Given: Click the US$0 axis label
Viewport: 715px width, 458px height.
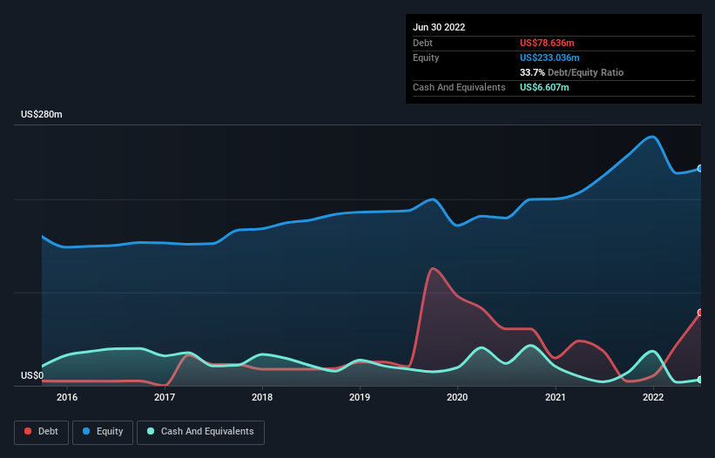Looking at the screenshot, I should (x=32, y=375).
